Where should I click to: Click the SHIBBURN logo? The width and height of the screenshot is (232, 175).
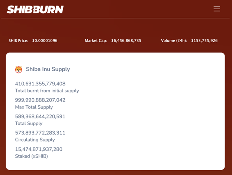click(35, 9)
